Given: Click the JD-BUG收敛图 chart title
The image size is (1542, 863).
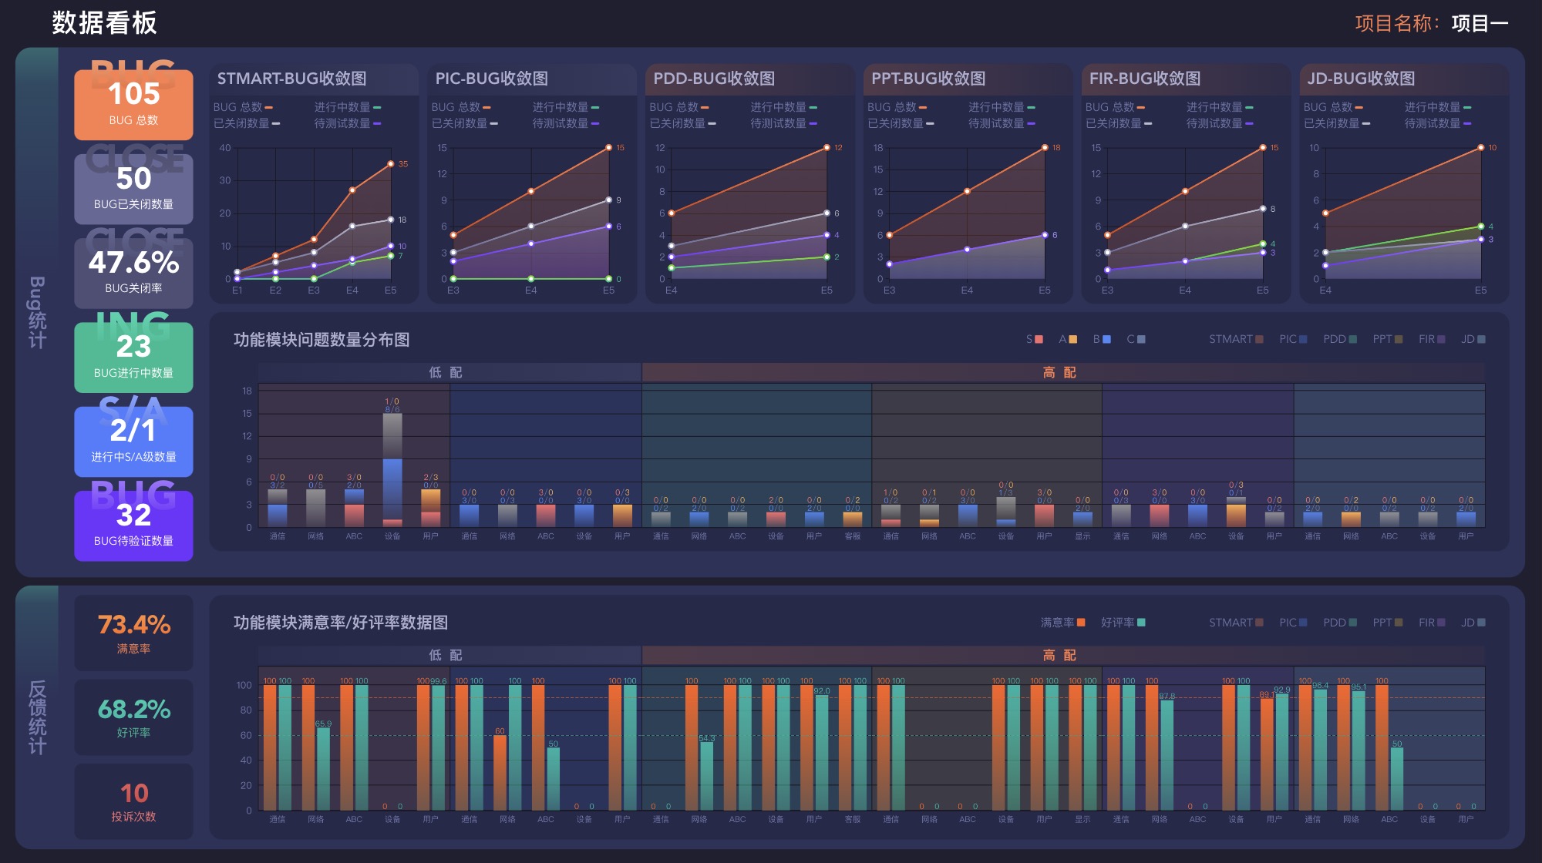Looking at the screenshot, I should point(1360,79).
